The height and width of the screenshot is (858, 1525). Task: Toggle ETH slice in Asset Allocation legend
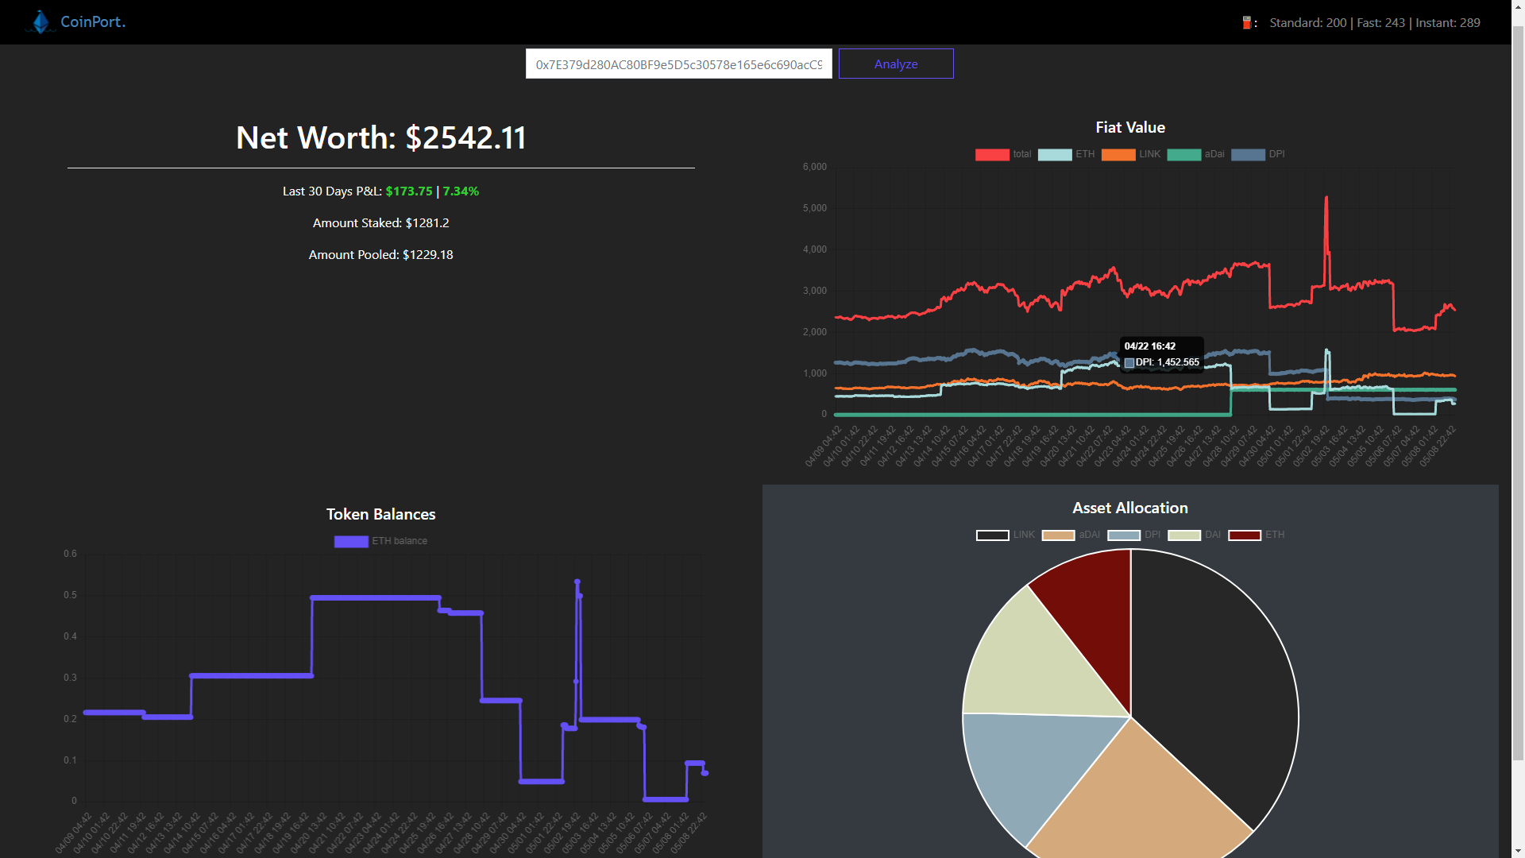pos(1257,535)
